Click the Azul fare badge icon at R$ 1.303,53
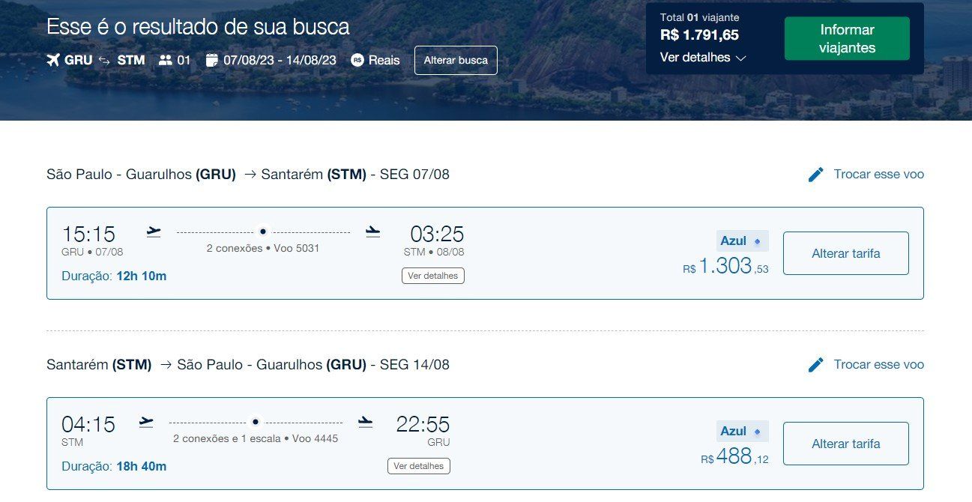972x502 pixels. click(757, 241)
